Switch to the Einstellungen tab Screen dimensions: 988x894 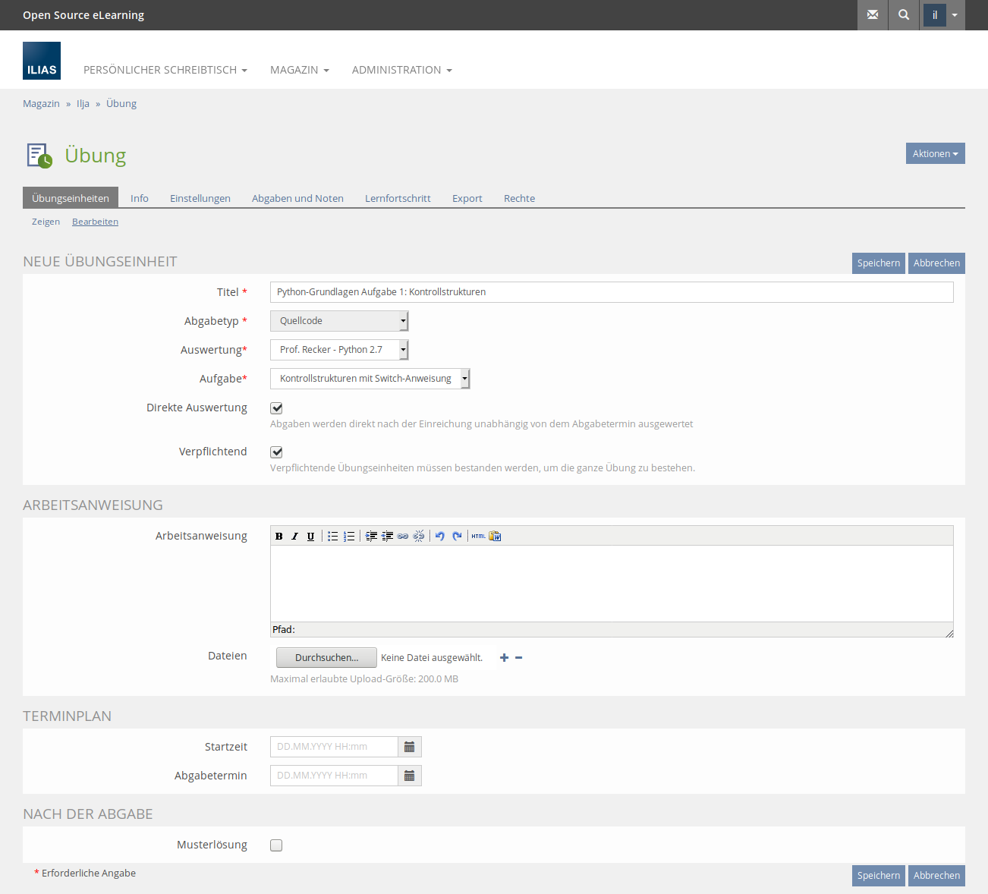[200, 198]
